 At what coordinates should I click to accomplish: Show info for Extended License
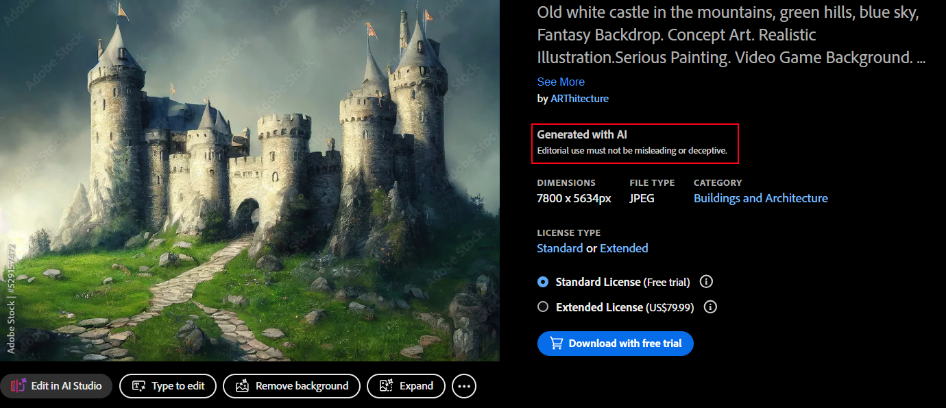tap(711, 307)
